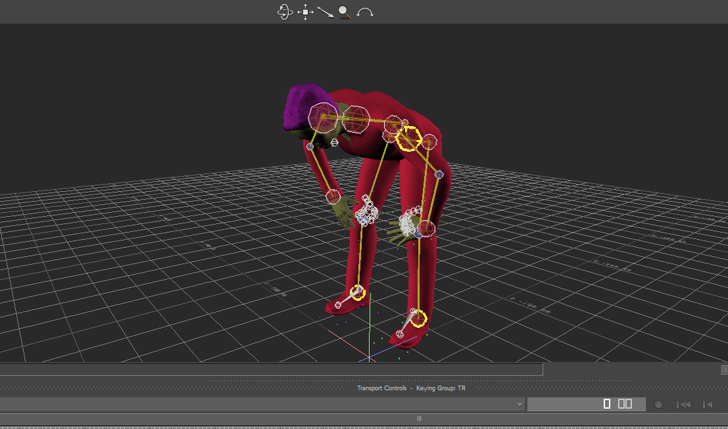
Task: Select the head effector on the purple hair
Action: coord(323,117)
